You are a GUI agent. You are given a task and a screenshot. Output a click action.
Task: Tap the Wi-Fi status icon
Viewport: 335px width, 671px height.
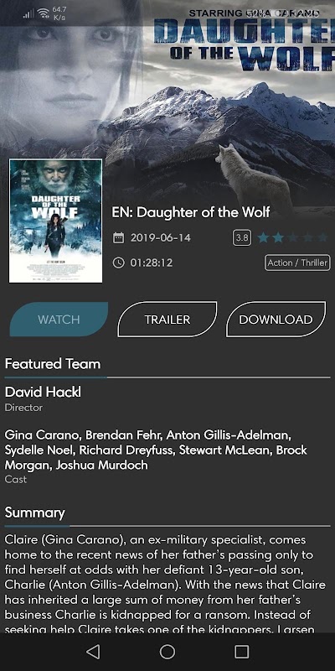point(43,13)
